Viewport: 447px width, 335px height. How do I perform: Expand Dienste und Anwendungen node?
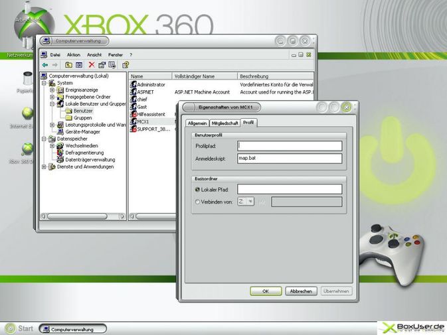pyautogui.click(x=44, y=167)
